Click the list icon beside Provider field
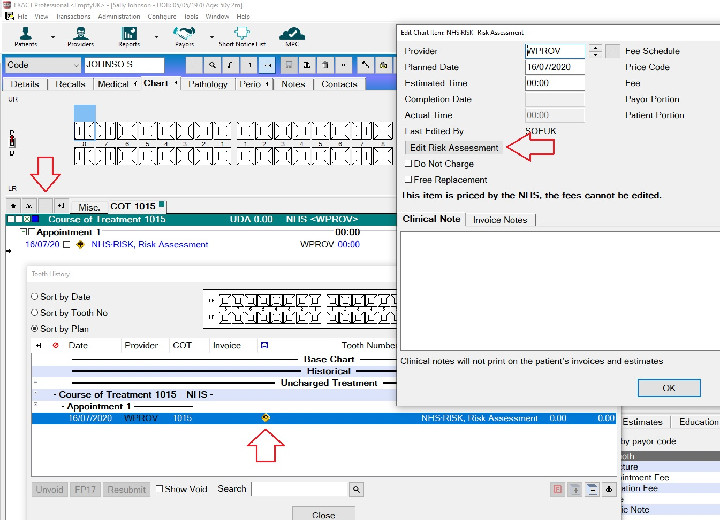Screen dimensions: 720x520 click(612, 51)
